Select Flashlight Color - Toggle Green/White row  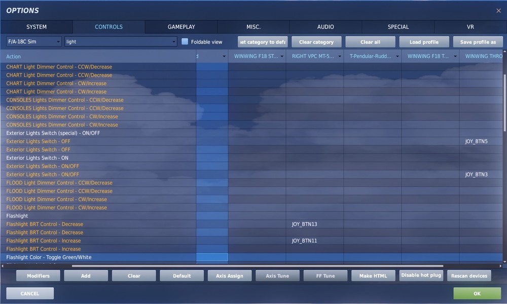pos(98,257)
